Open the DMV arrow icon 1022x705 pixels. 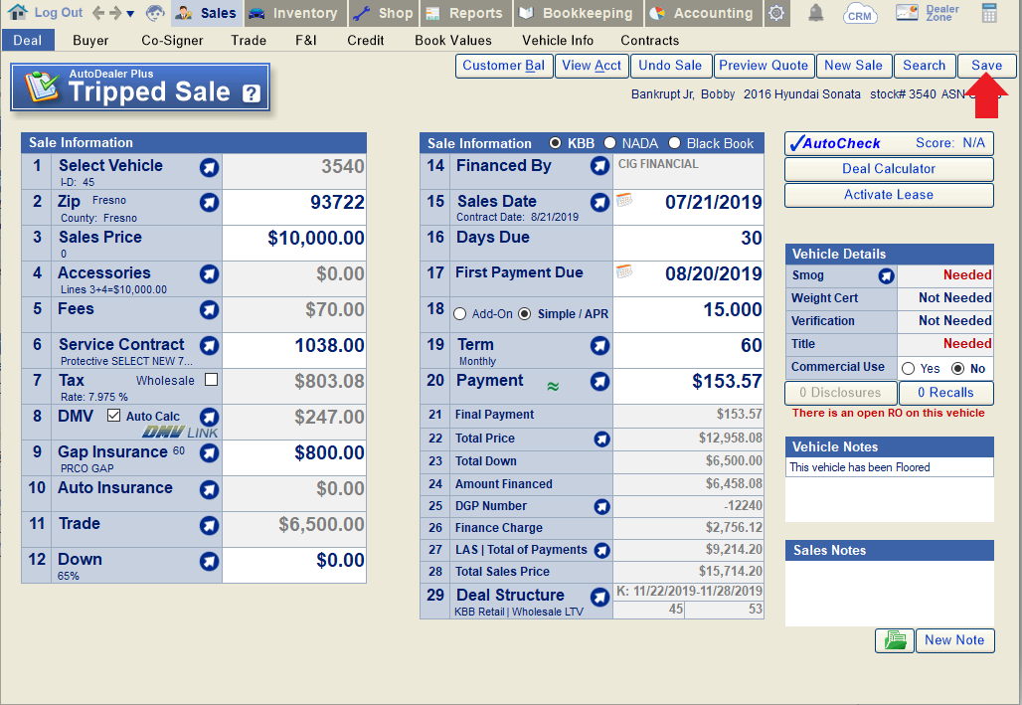tap(209, 417)
